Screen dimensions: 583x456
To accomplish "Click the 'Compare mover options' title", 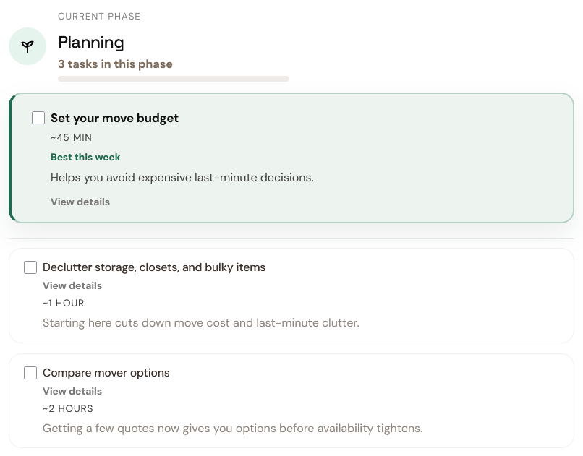I will (x=106, y=373).
